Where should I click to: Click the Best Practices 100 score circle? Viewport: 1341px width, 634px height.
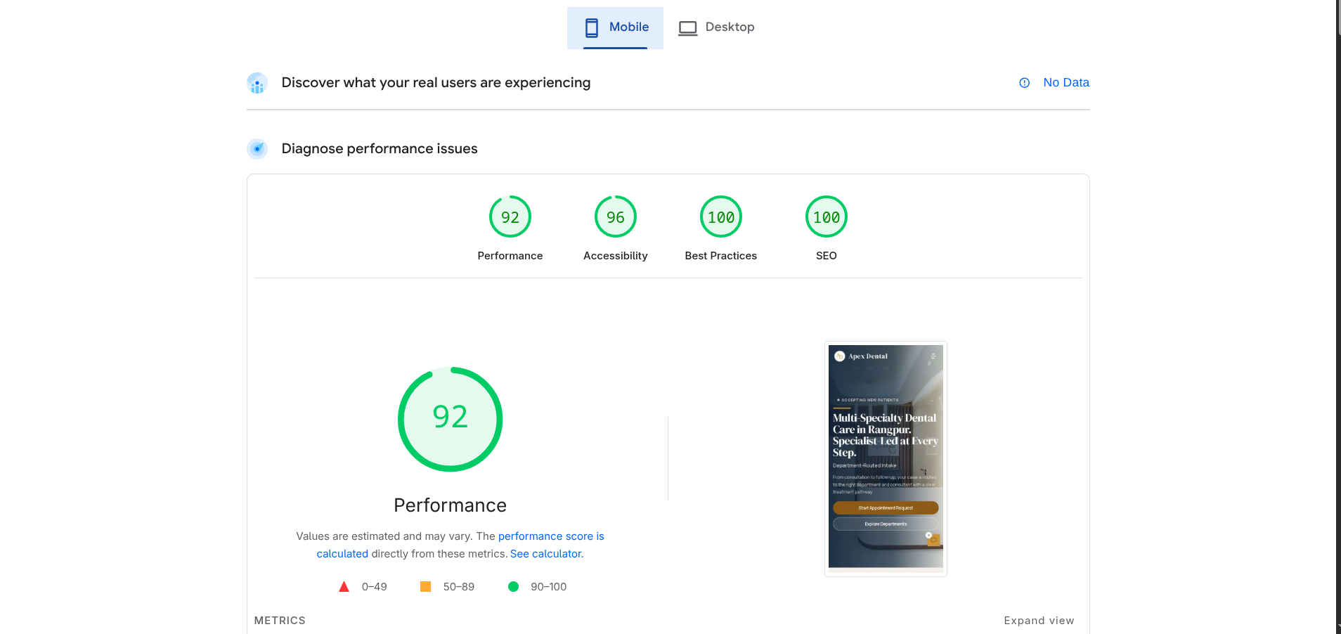(720, 216)
